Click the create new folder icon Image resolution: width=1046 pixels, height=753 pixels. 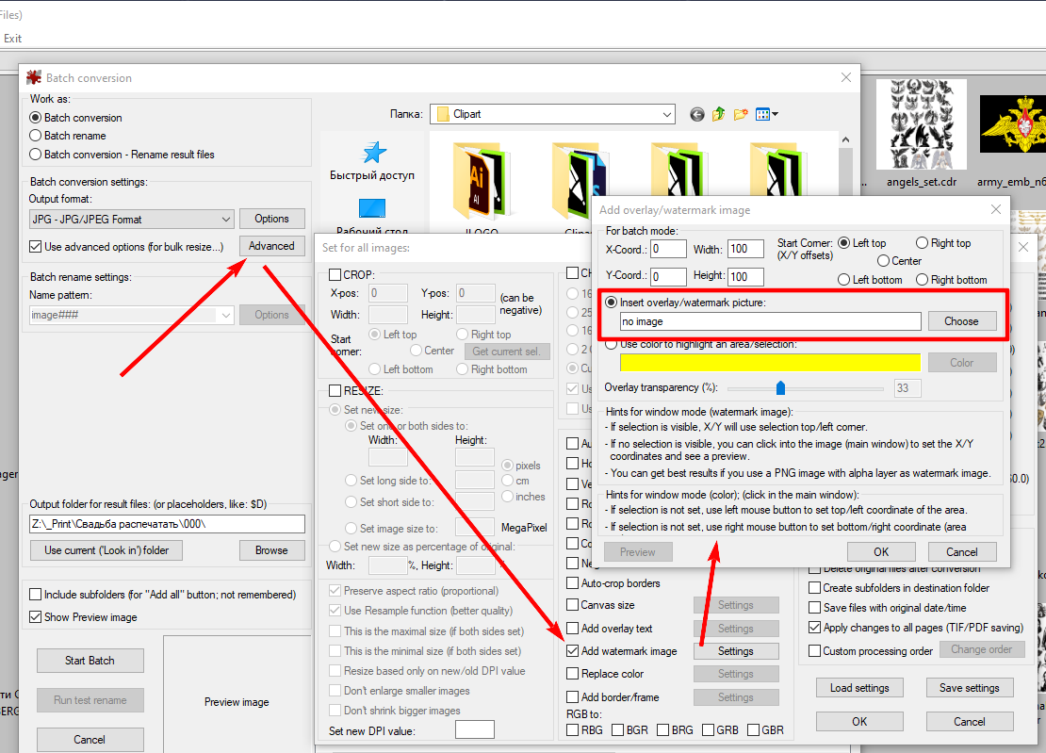741,115
